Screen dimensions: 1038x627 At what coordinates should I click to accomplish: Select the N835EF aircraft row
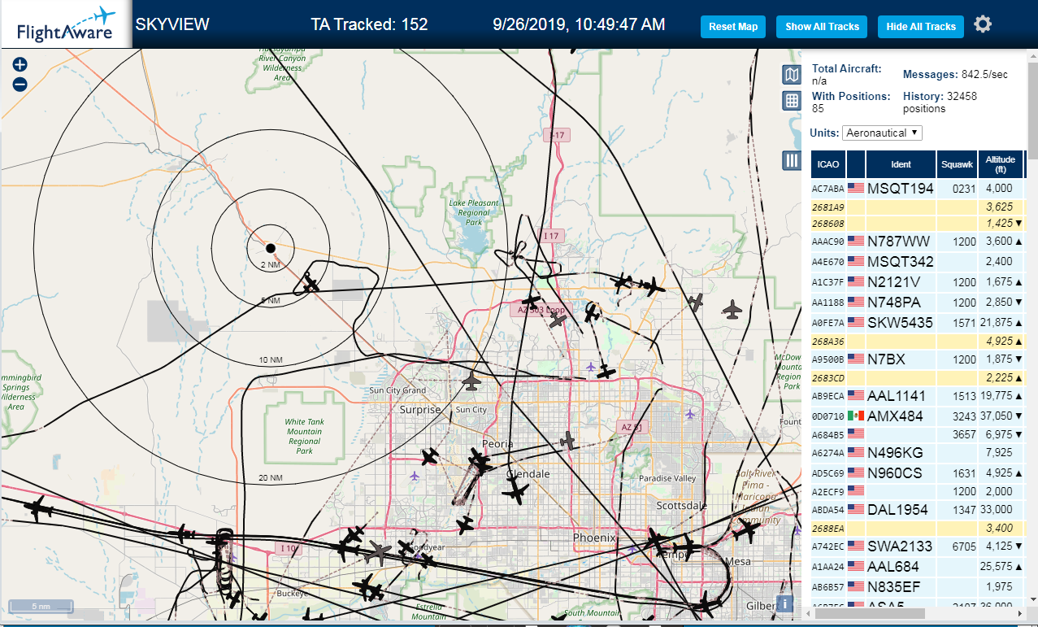[919, 586]
